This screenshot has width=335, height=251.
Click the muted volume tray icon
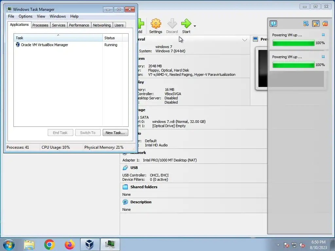302,245
